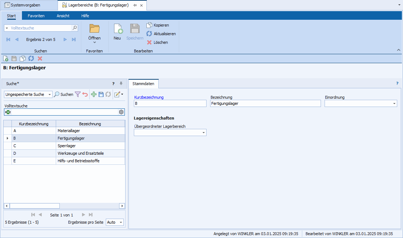Open the Ergebnisse pro Seite Auto dropdown

[x=121, y=222]
